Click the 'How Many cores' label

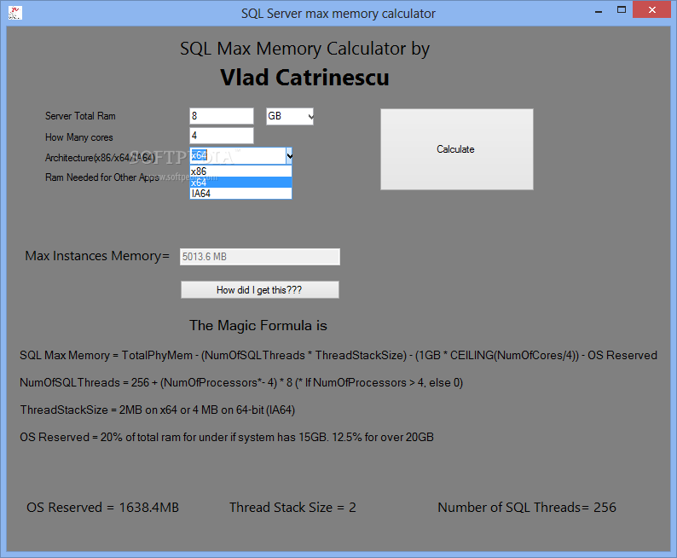(x=79, y=137)
